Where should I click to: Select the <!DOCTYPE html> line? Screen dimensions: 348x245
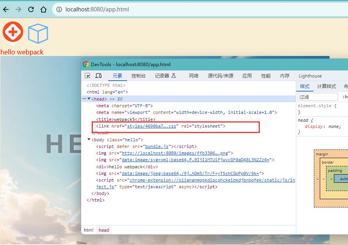point(106,85)
